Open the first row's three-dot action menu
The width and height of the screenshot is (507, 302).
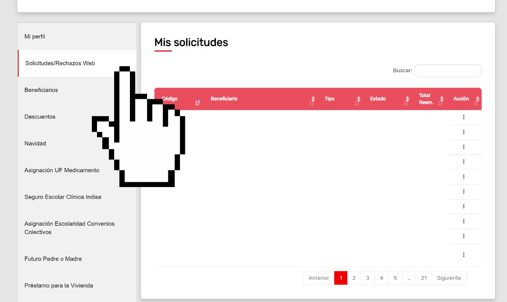463,117
